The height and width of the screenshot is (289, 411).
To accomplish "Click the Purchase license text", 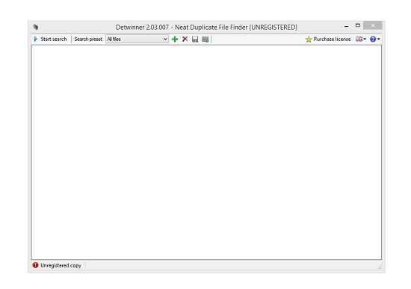I will (x=332, y=39).
